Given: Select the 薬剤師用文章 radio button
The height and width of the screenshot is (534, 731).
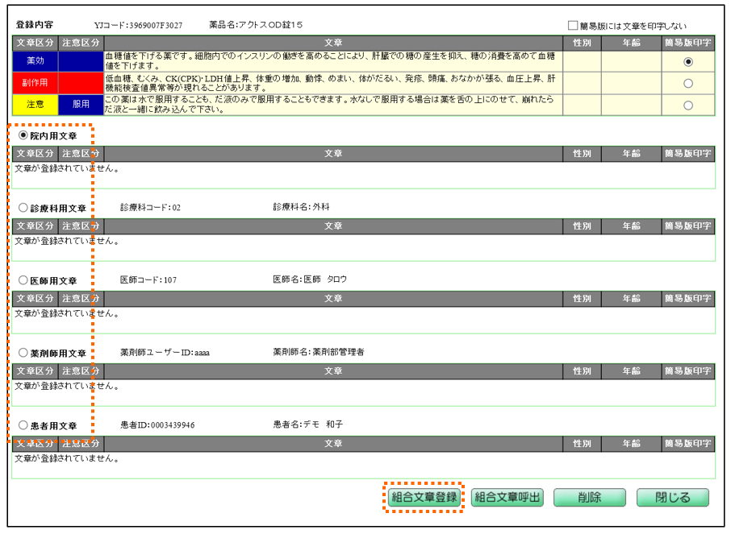Looking at the screenshot, I should coord(23,353).
